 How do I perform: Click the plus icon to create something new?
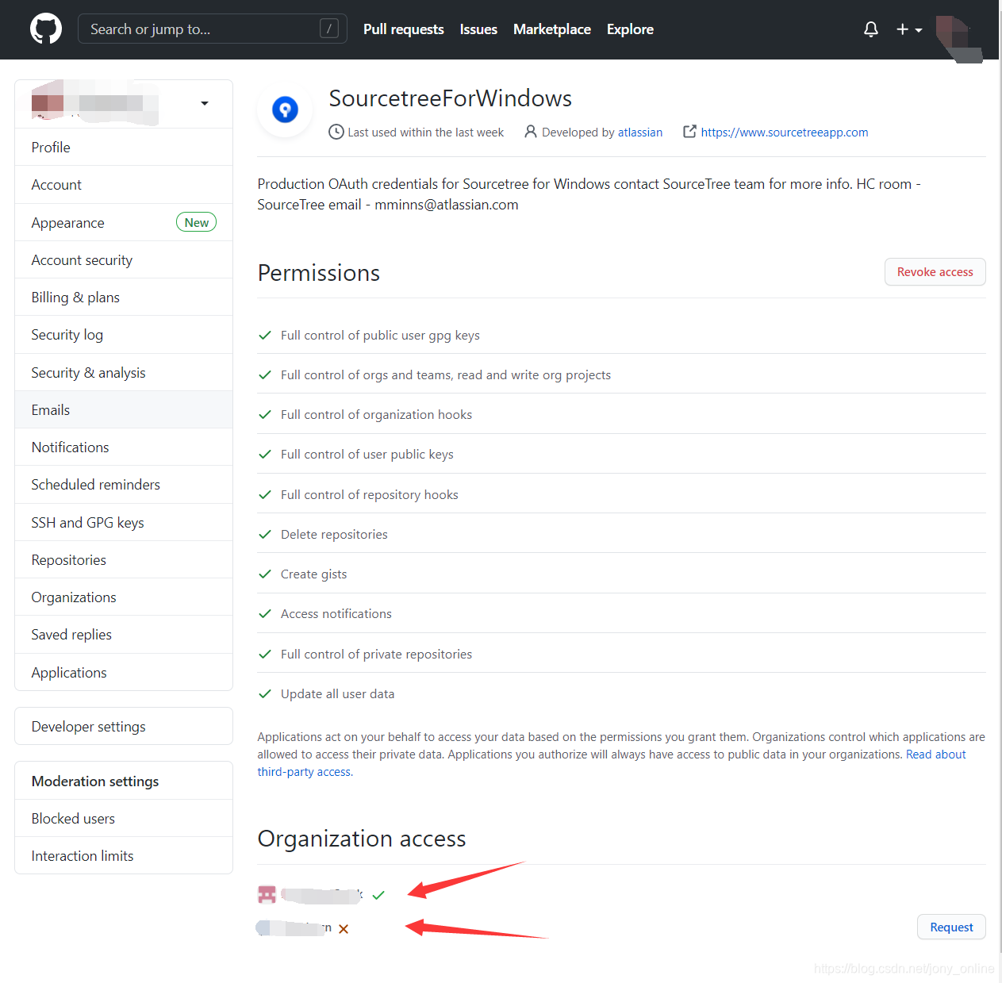click(902, 29)
